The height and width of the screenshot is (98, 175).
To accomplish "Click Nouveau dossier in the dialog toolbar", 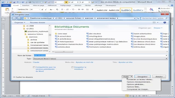I will (x=37, y=22).
